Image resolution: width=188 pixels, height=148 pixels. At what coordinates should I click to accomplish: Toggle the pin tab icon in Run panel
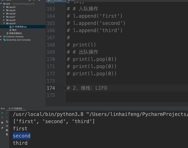[x=2, y=128]
